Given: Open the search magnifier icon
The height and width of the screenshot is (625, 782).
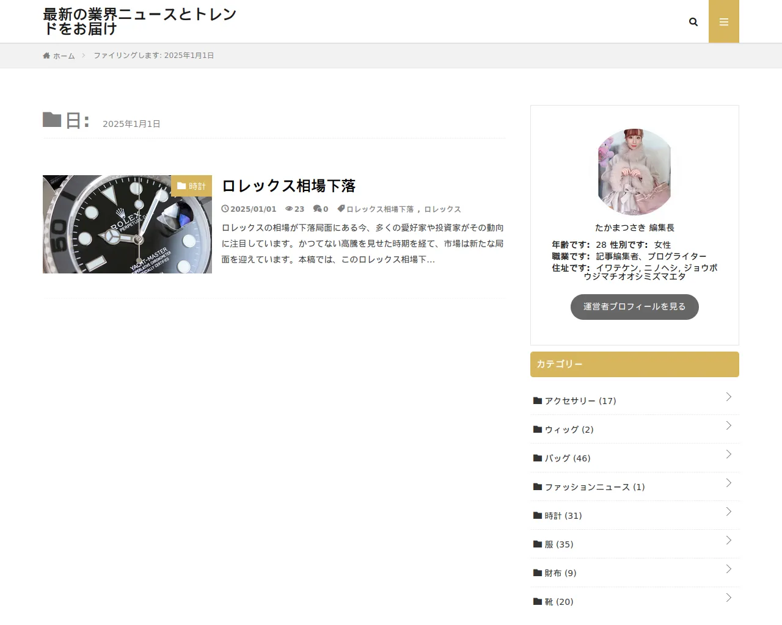Looking at the screenshot, I should pos(693,22).
